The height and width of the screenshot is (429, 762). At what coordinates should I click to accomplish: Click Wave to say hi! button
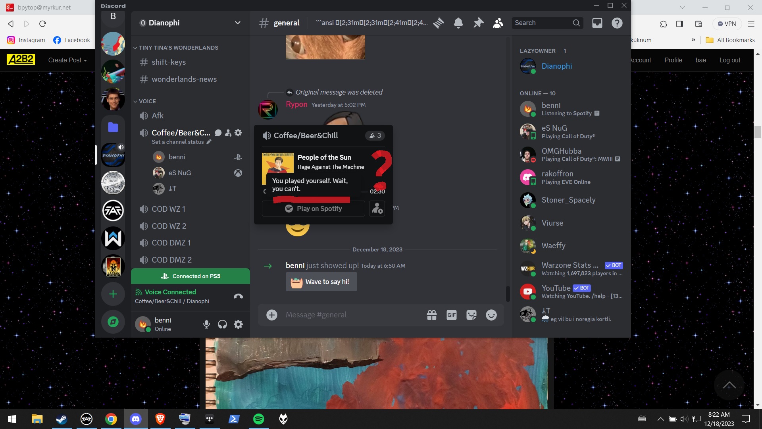[321, 282]
